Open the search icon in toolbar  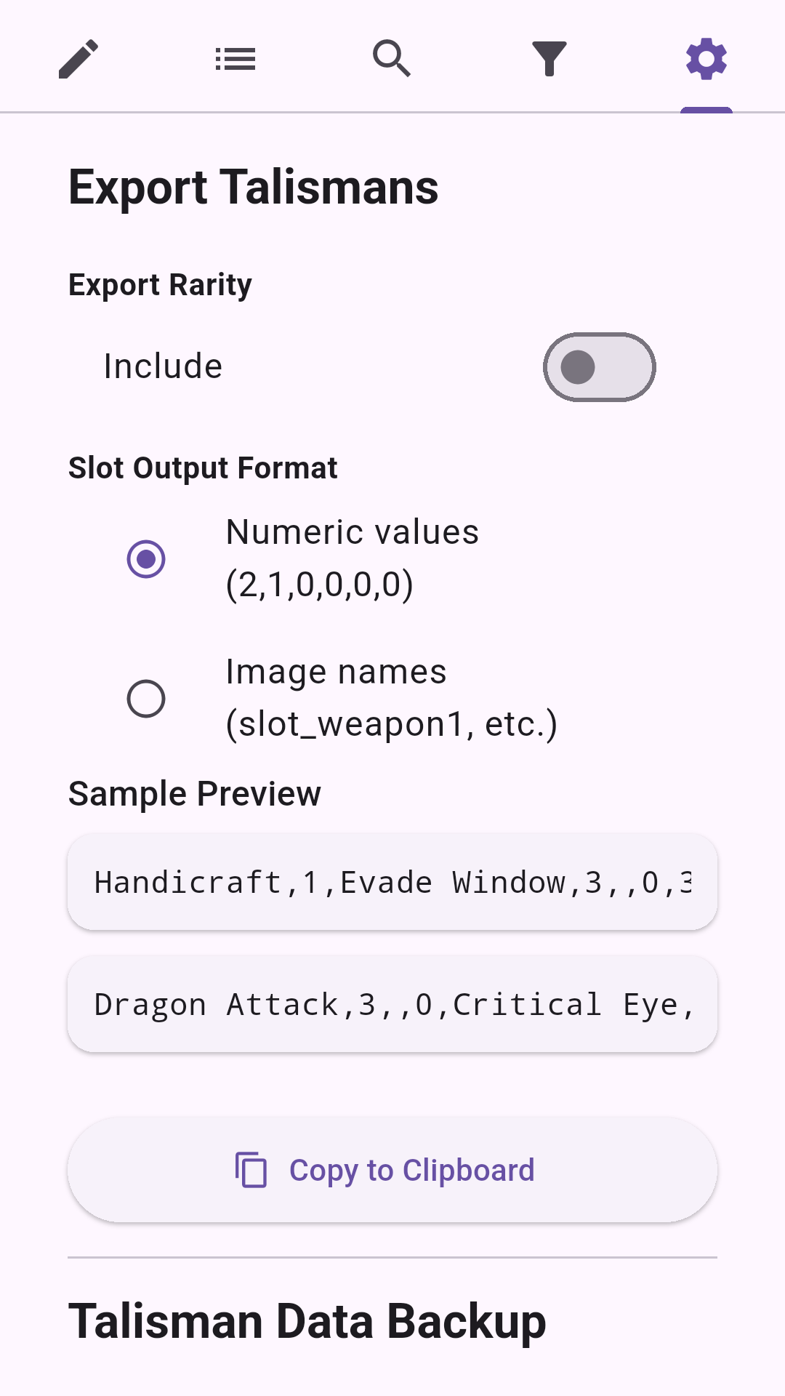click(x=392, y=58)
